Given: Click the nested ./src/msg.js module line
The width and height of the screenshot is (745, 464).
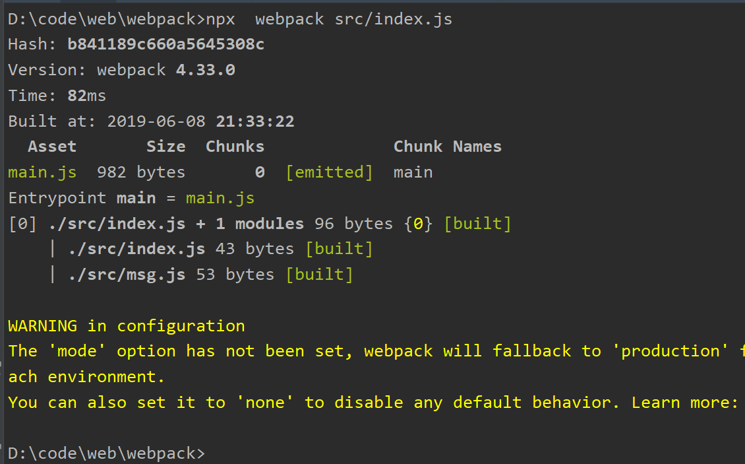Looking at the screenshot, I should point(210,275).
